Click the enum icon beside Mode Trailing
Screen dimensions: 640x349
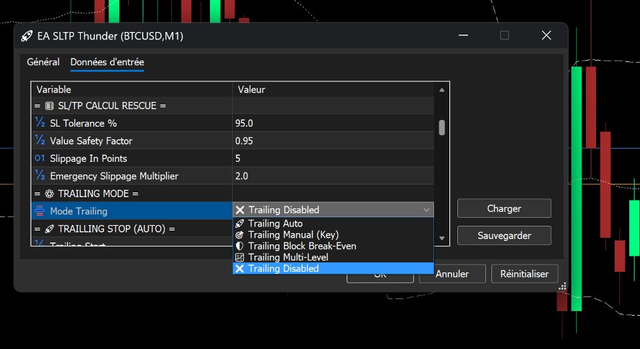tap(39, 210)
